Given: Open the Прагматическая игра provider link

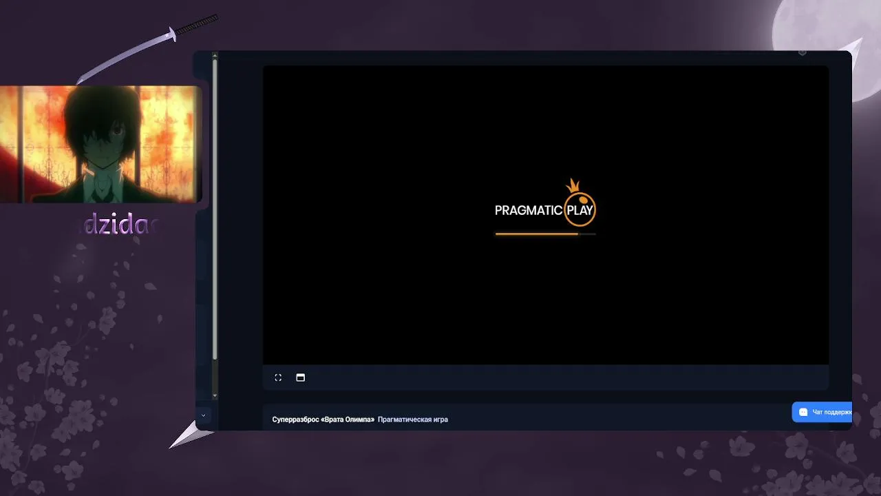Looking at the screenshot, I should point(413,420).
